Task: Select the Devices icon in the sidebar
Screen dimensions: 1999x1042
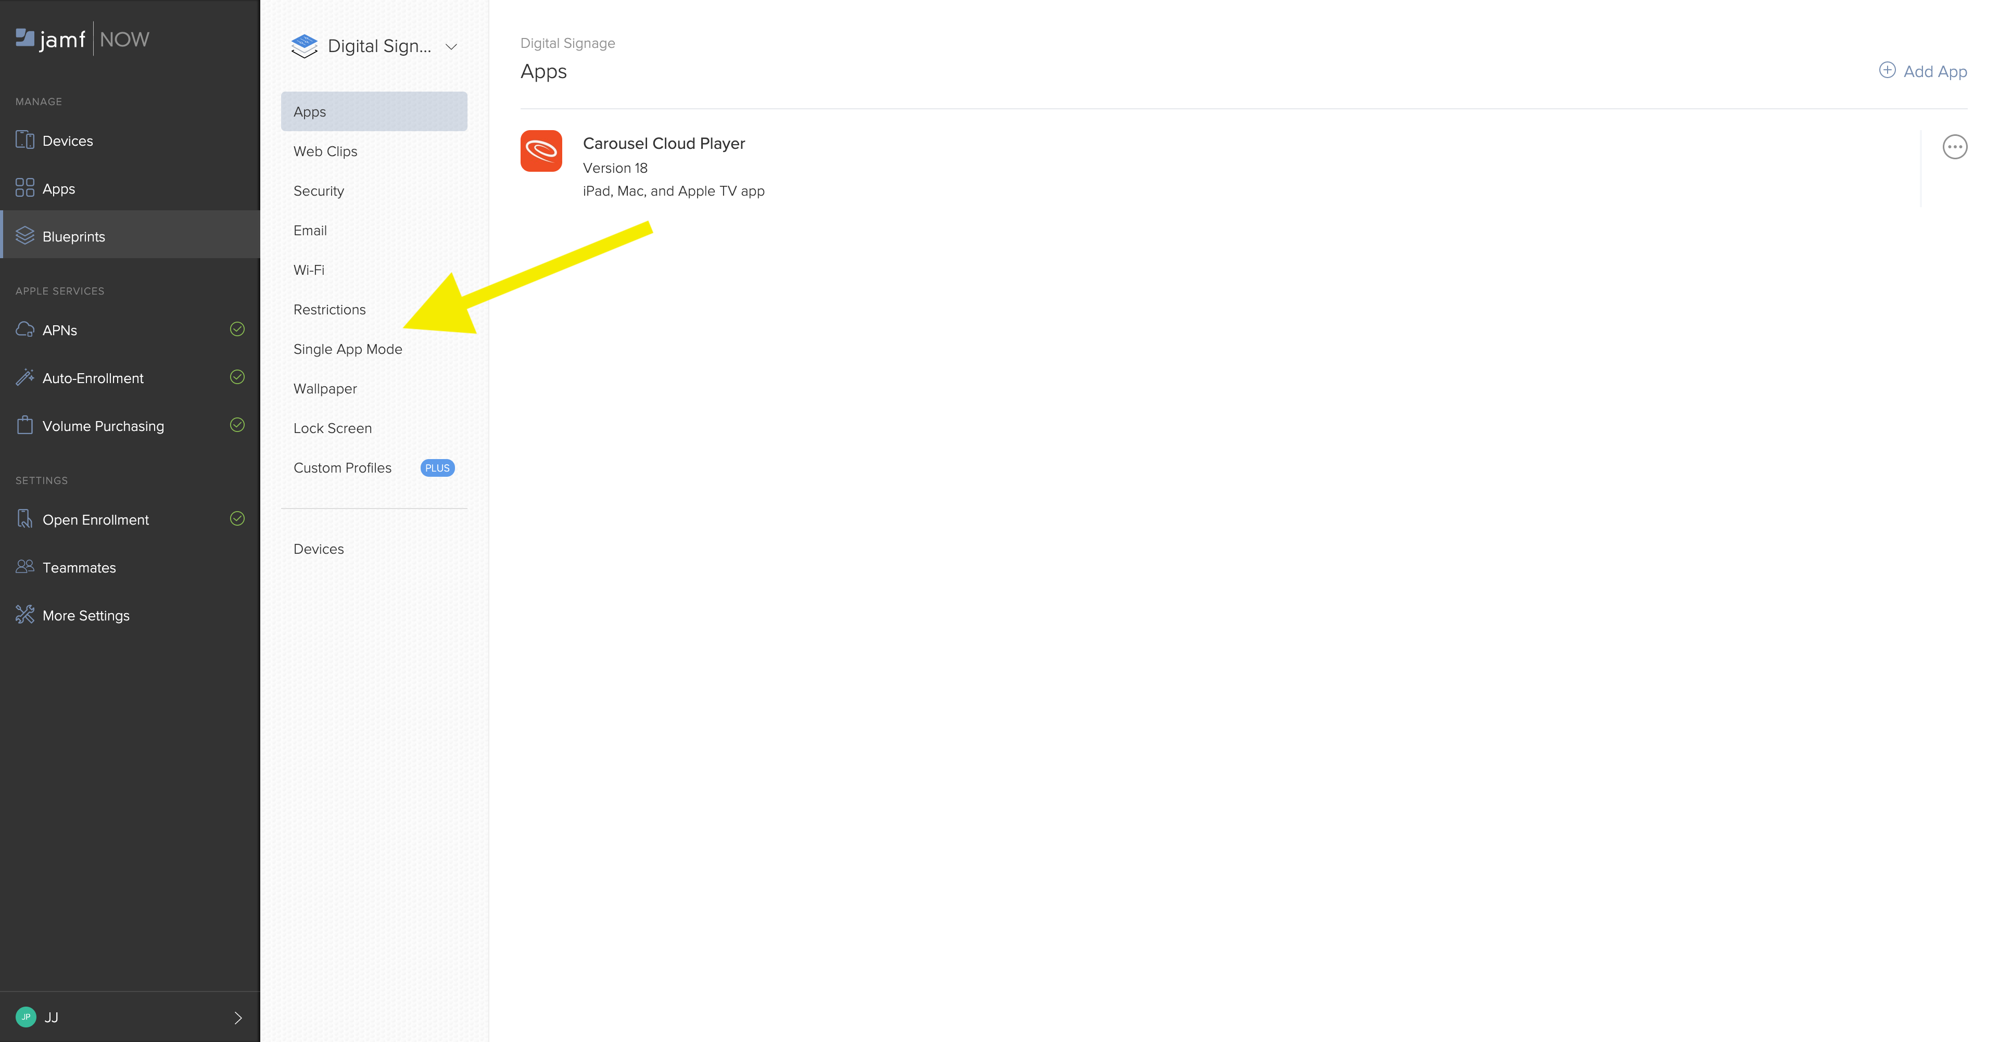Action: 24,139
